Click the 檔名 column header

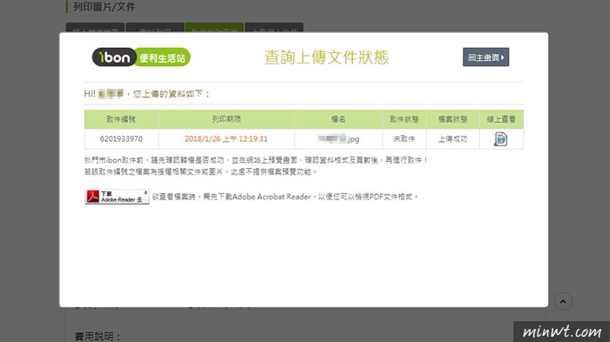[x=338, y=119]
